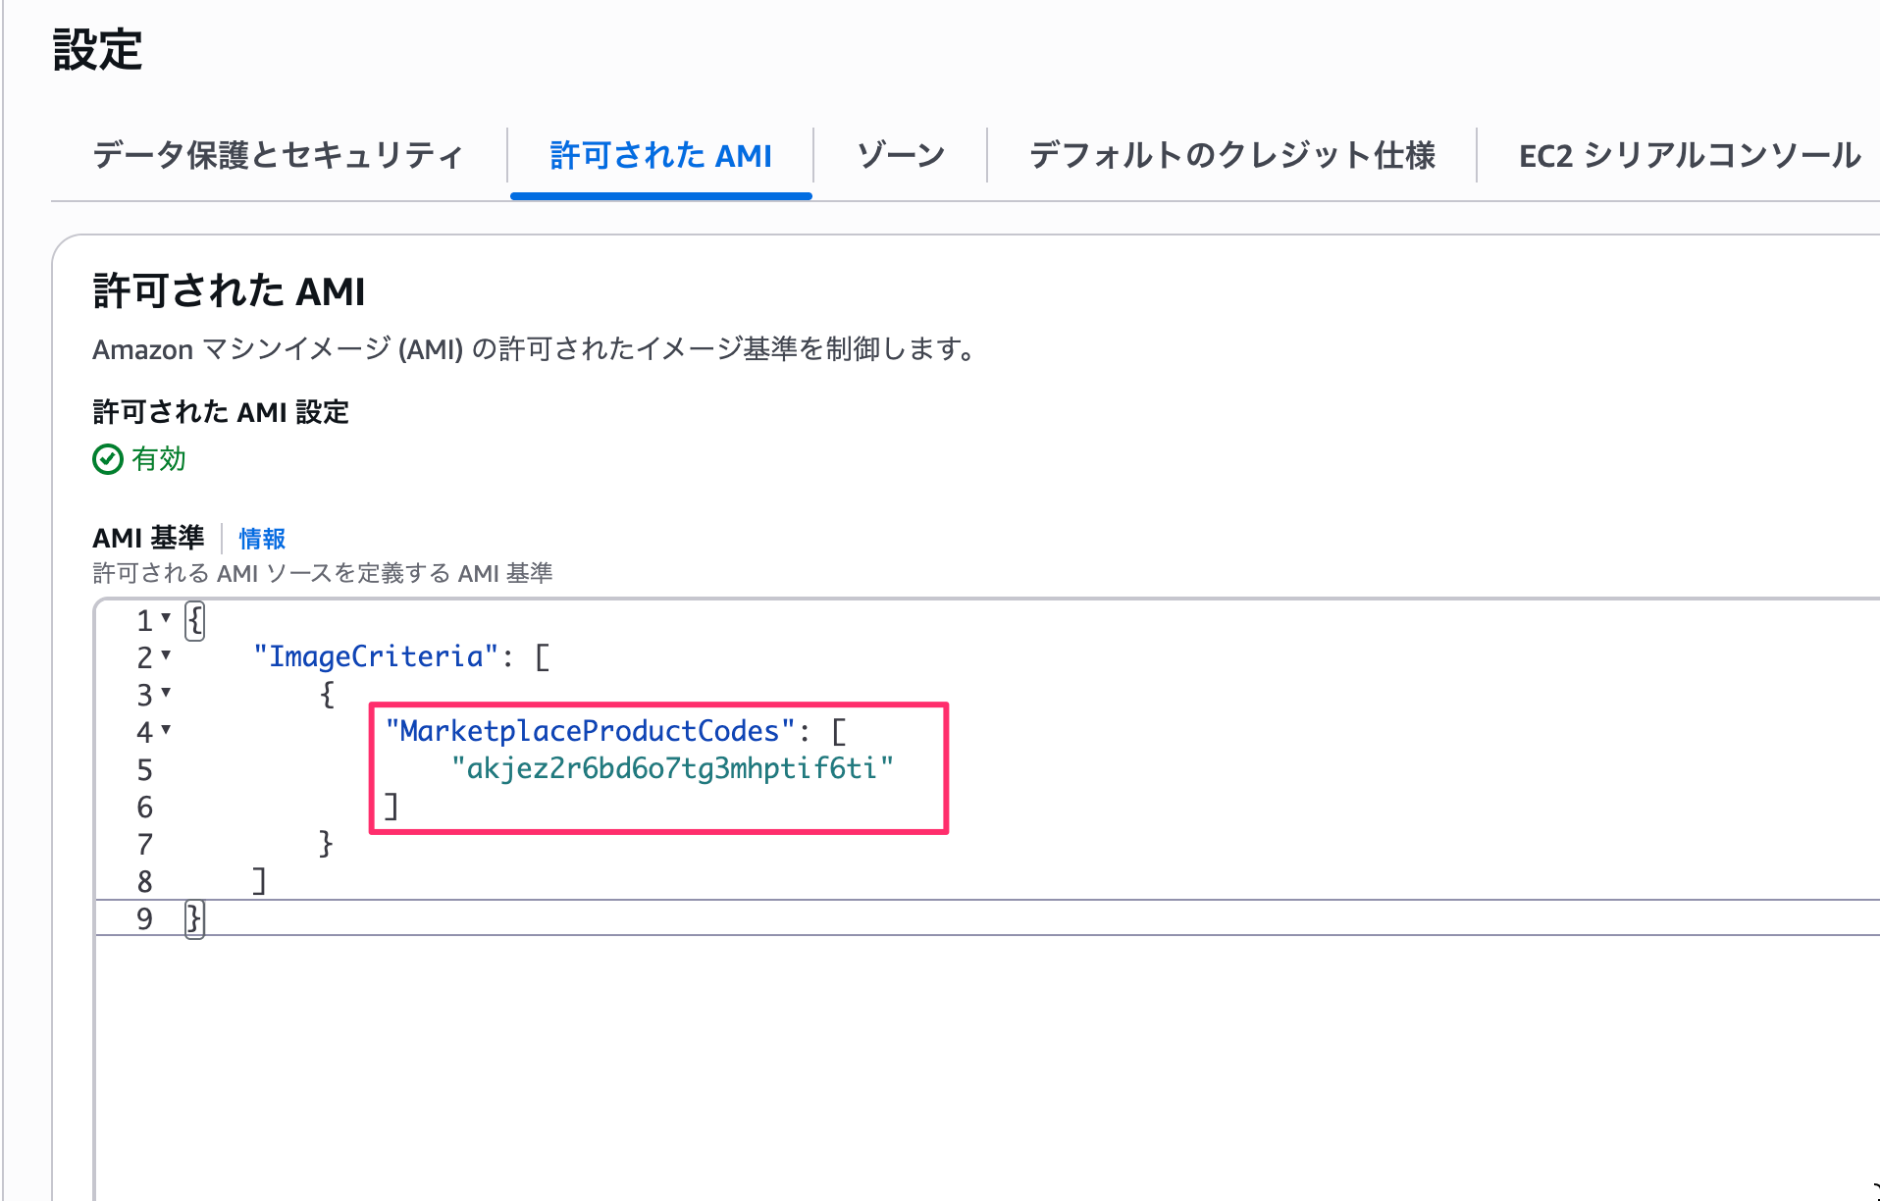
Task: Open EC2 シリアルコンソール tab
Action: 1689,155
